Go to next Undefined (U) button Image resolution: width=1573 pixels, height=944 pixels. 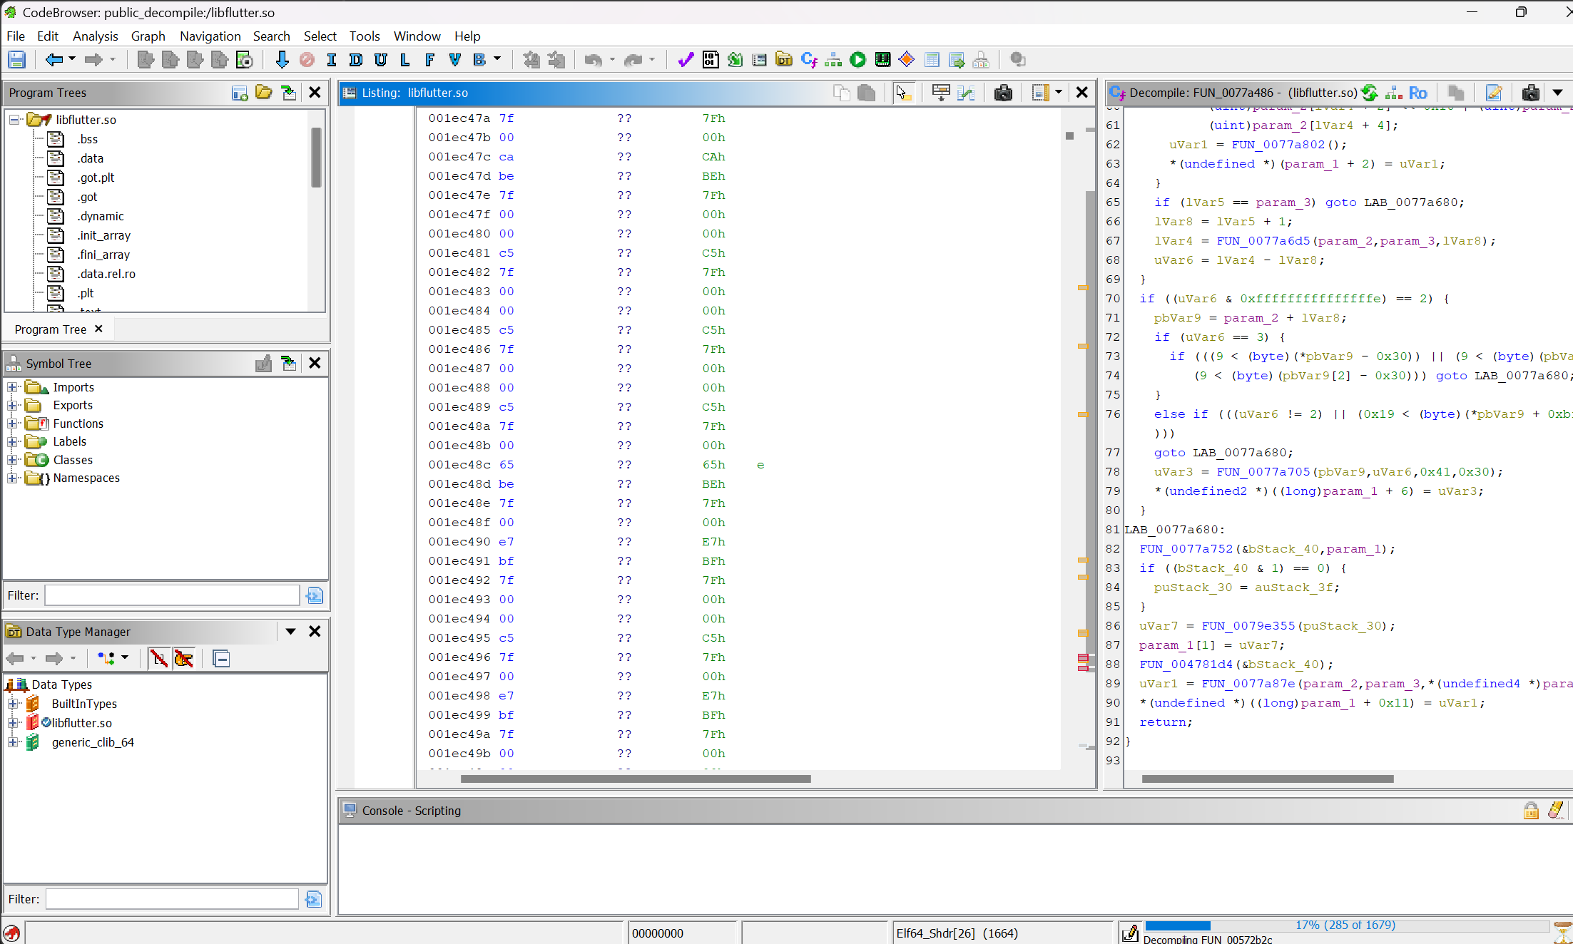[x=380, y=60]
